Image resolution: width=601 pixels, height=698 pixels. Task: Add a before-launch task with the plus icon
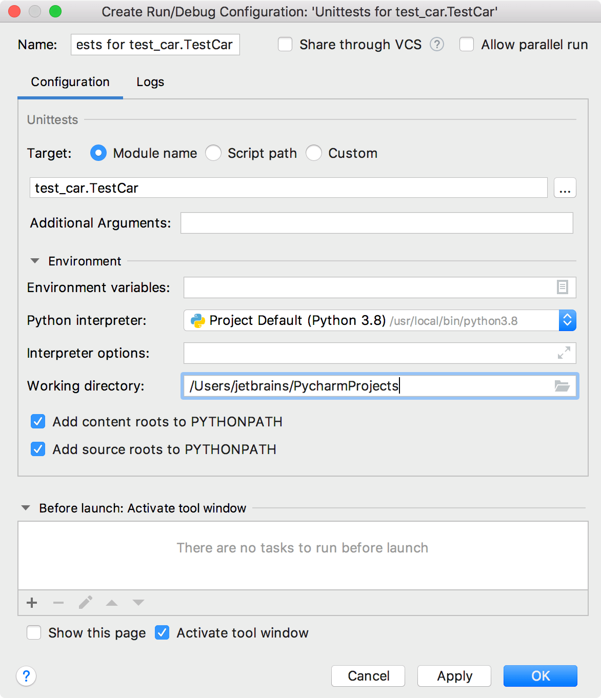click(32, 603)
